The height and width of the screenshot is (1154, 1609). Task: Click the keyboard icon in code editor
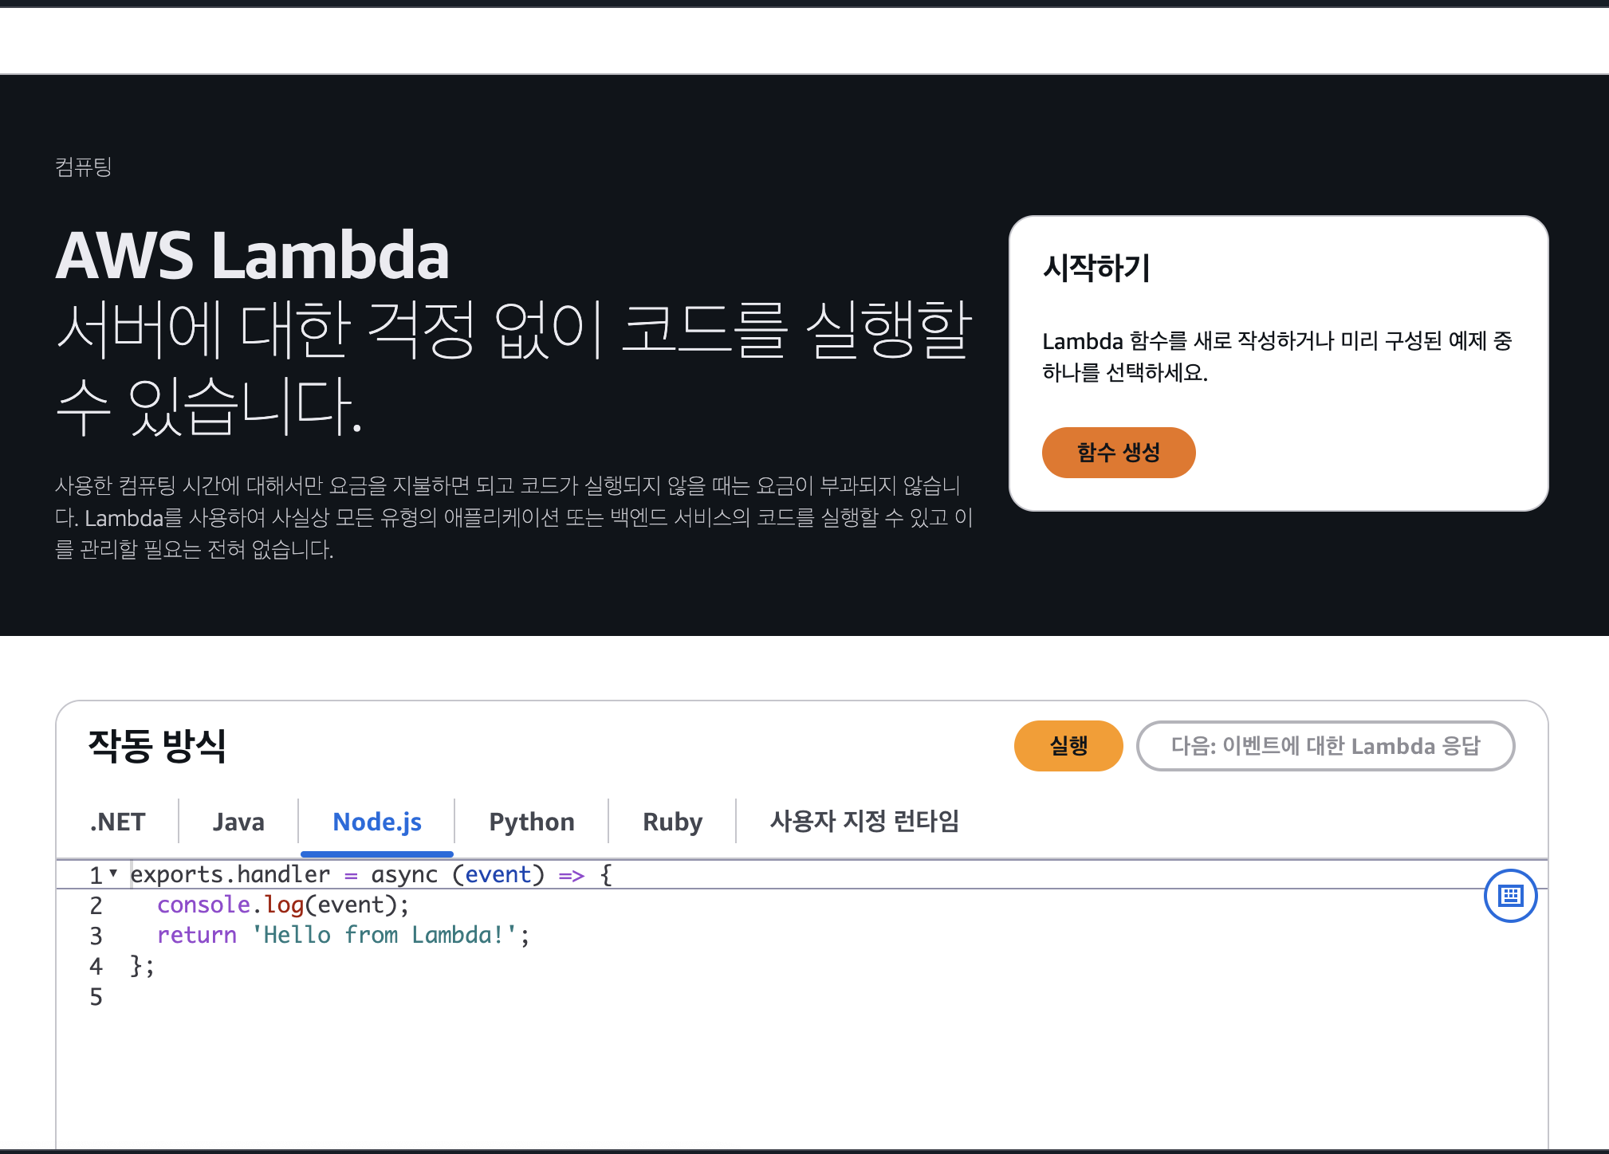[1510, 896]
